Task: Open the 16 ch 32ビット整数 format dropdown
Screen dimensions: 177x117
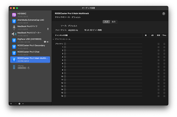Action: pos(93,30)
